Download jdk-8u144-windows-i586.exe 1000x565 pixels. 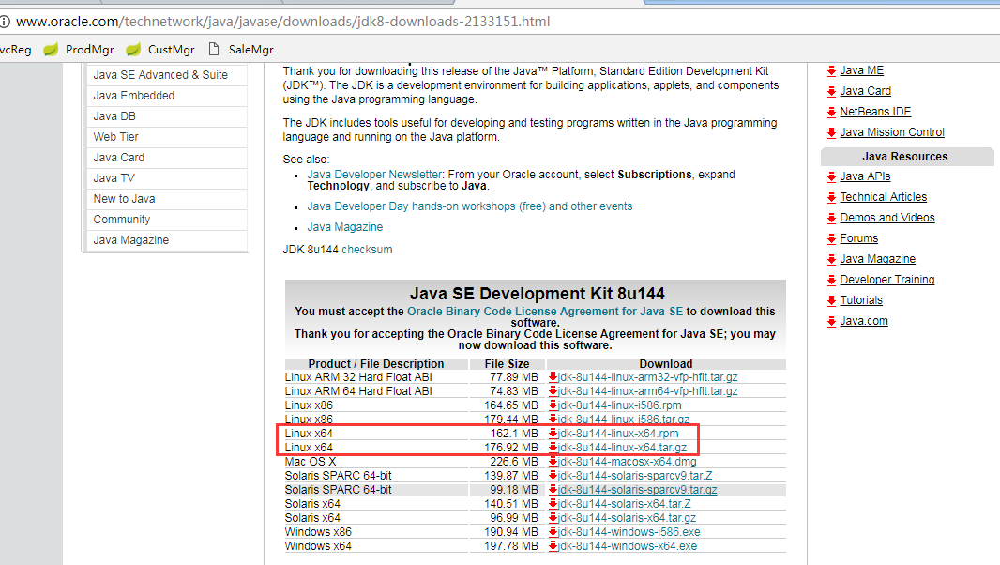629,532
